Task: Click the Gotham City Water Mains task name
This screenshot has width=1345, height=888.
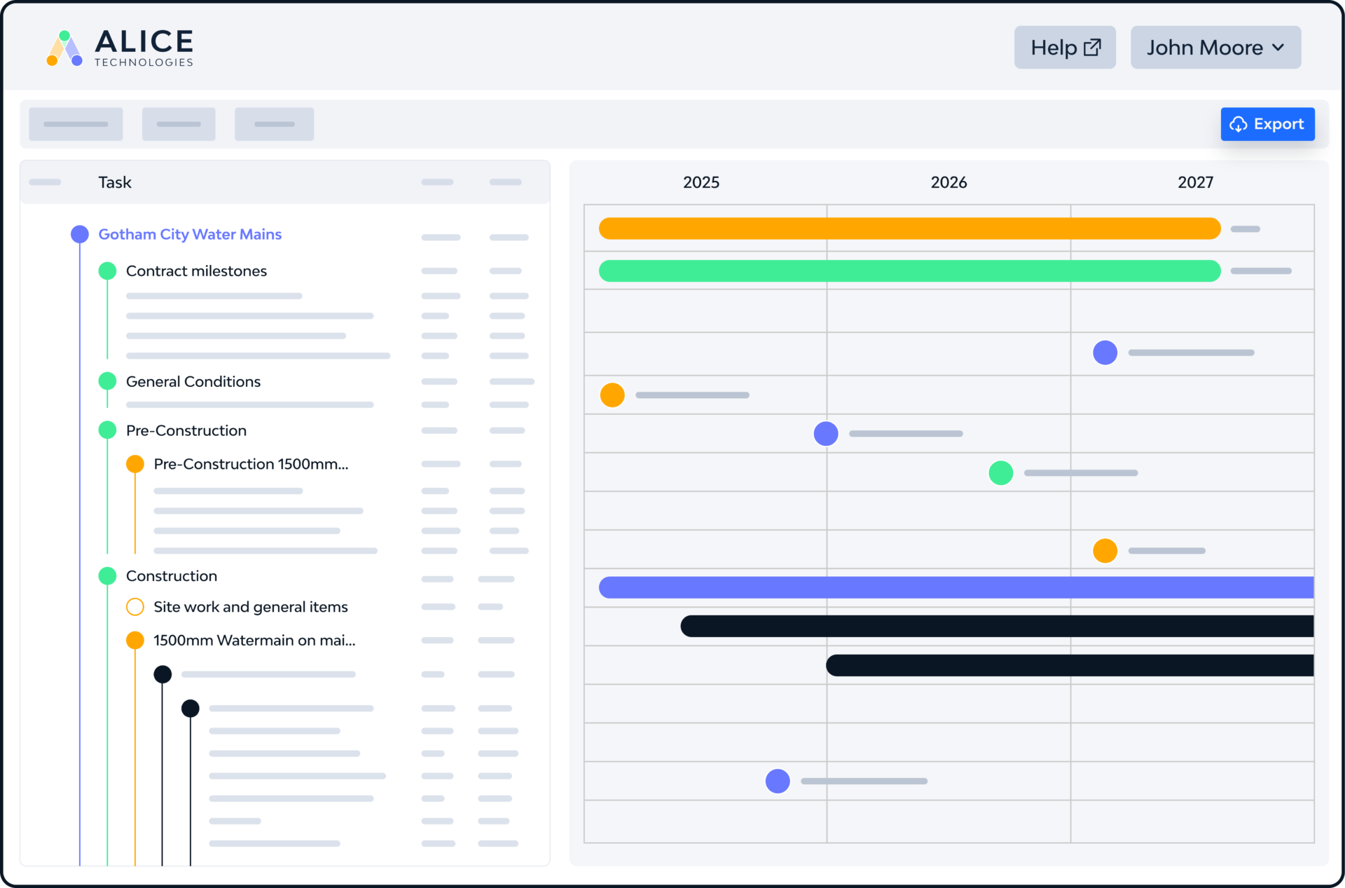Action: click(190, 234)
